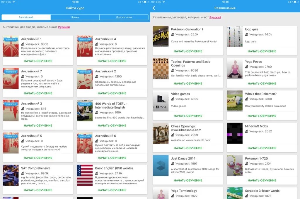
Task: Open the Basic English American flag thumbnail
Action: (x=85, y=175)
